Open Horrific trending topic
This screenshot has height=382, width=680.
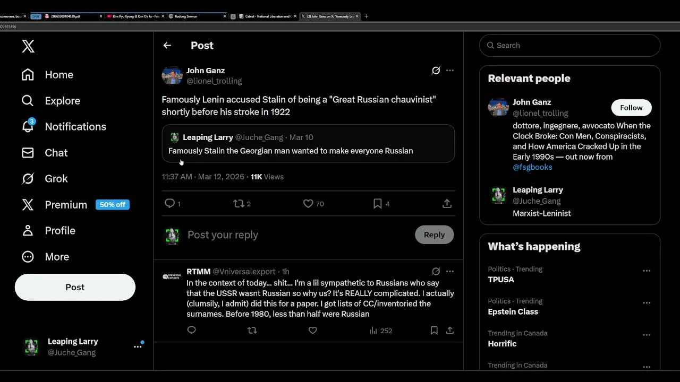click(502, 344)
